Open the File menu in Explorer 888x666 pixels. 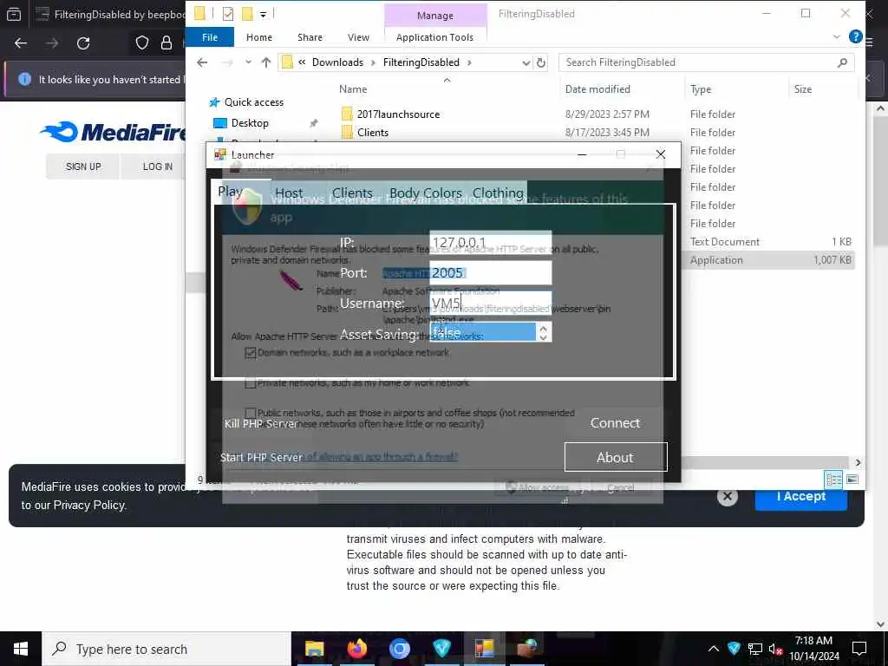(x=210, y=36)
